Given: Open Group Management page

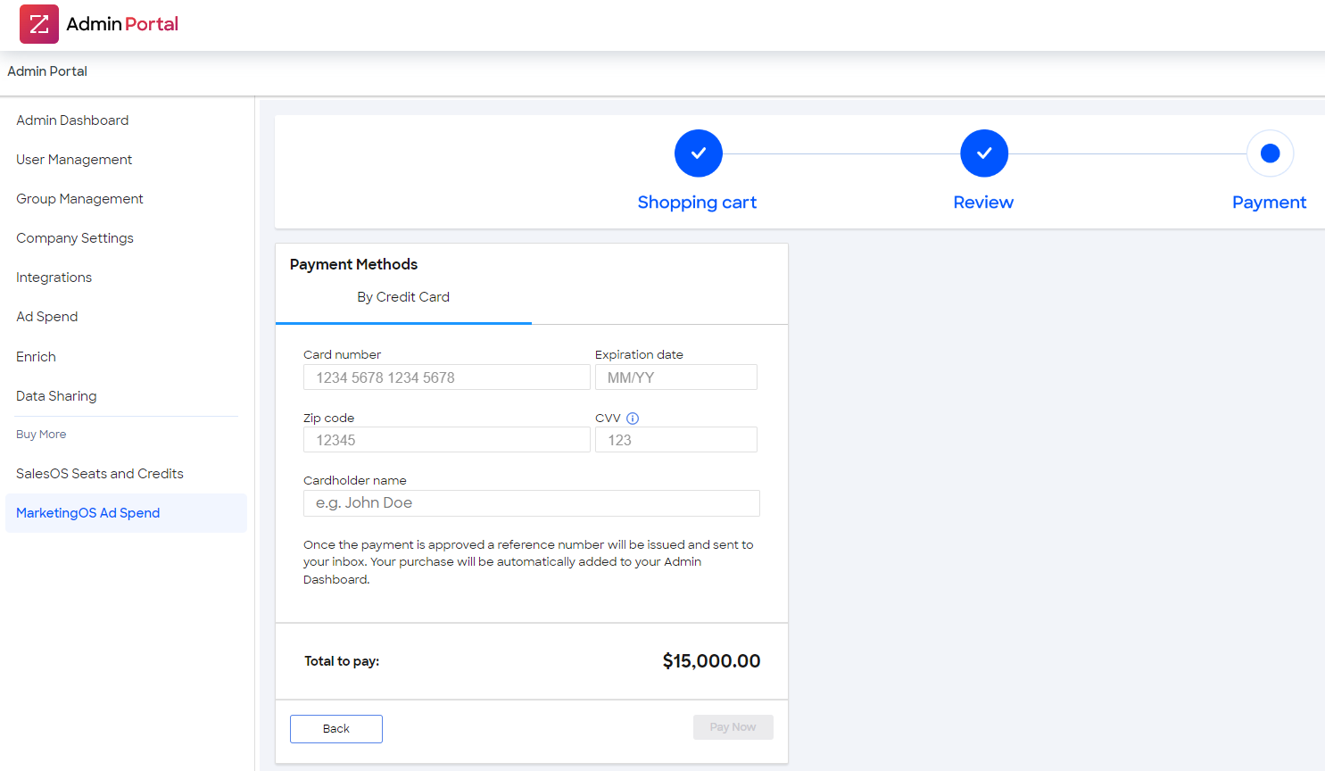Looking at the screenshot, I should tap(79, 199).
